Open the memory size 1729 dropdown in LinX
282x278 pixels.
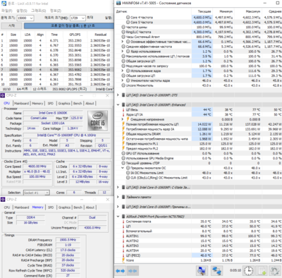[x=78, y=18]
